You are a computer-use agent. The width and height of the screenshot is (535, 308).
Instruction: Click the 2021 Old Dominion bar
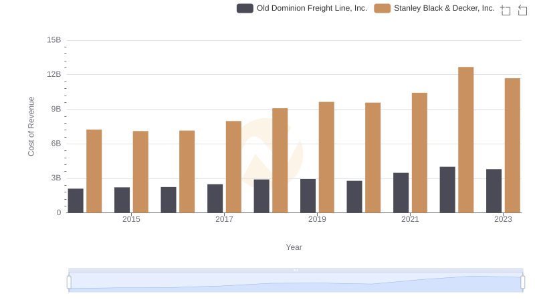coord(401,193)
